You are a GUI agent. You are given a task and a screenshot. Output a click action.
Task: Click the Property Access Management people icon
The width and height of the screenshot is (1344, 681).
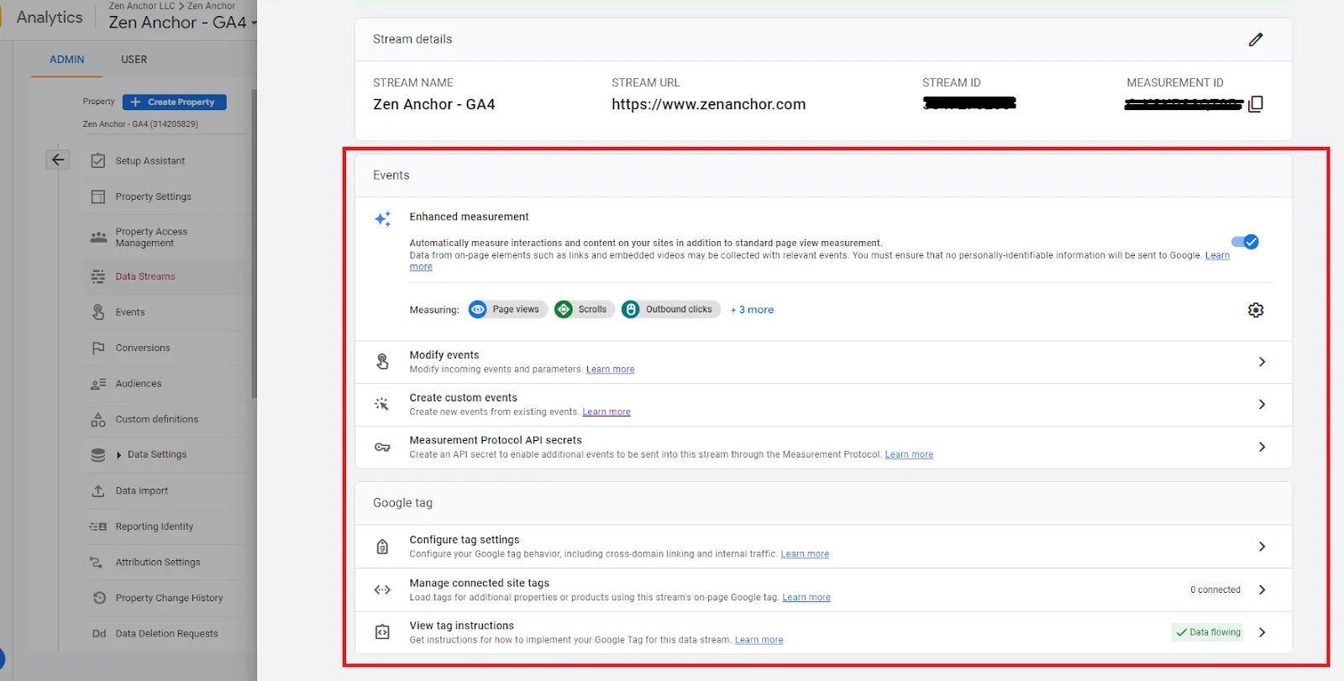pyautogui.click(x=98, y=238)
